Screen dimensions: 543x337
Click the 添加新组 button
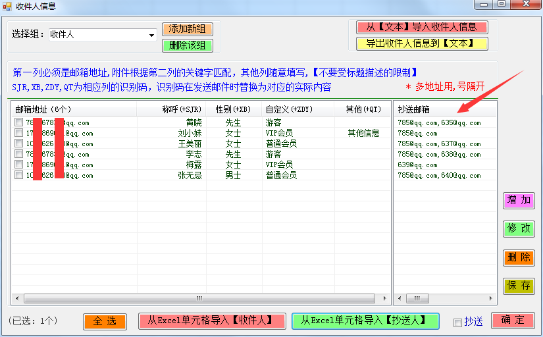(x=188, y=29)
